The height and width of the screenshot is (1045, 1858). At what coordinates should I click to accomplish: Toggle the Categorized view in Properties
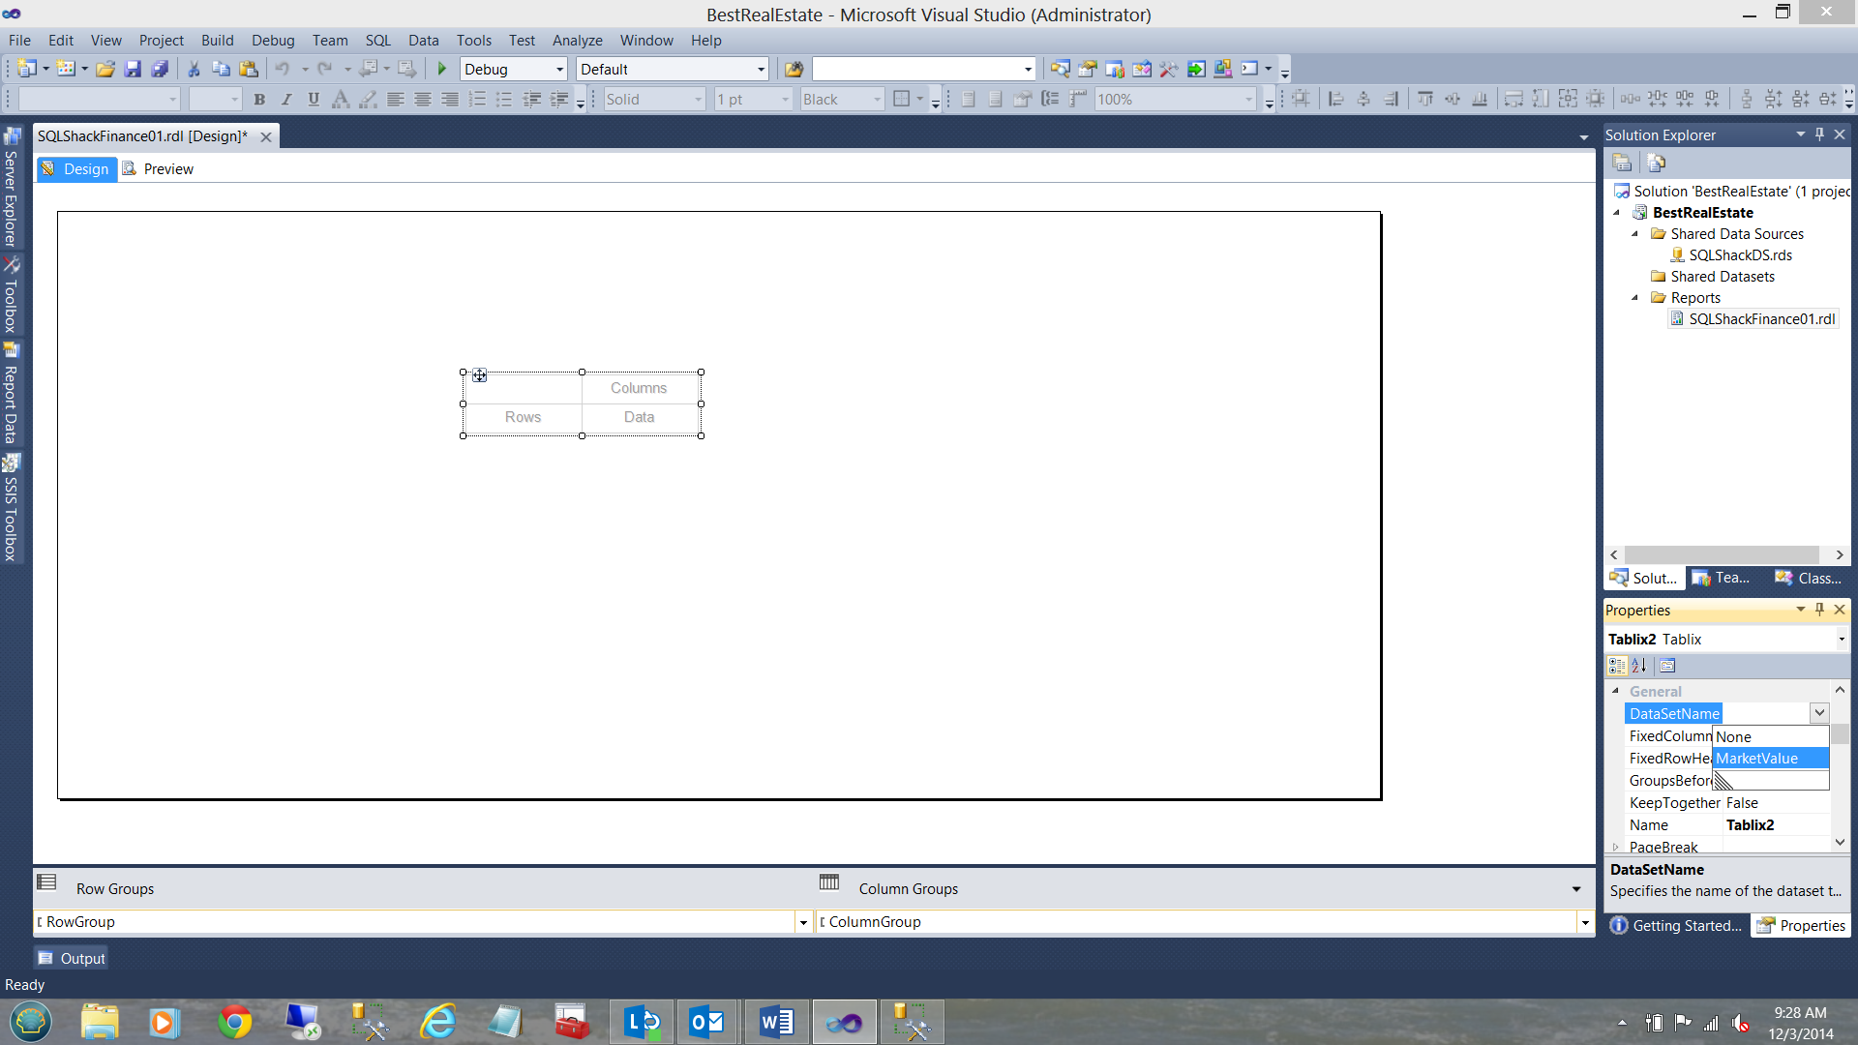click(1617, 666)
